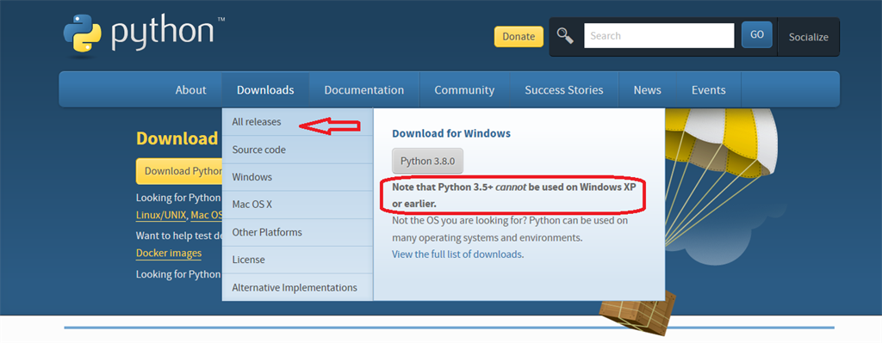Select Alternative Implementations menu entry
The width and height of the screenshot is (882, 343).
pyautogui.click(x=297, y=287)
